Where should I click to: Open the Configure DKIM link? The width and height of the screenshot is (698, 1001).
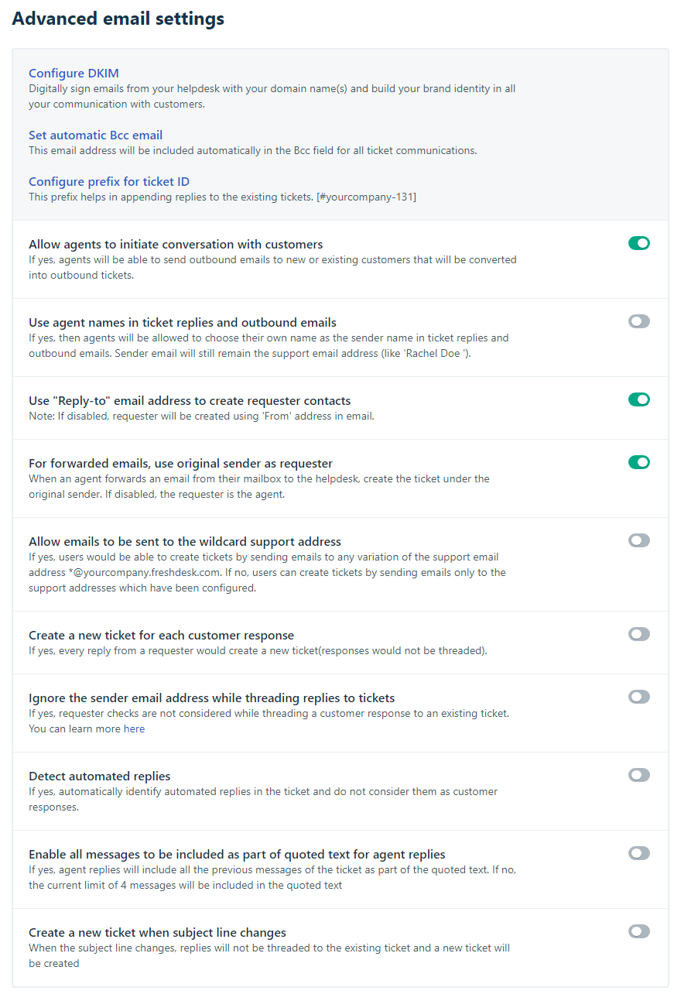[x=74, y=74]
